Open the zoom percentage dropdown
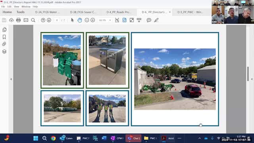 click(x=110, y=20)
